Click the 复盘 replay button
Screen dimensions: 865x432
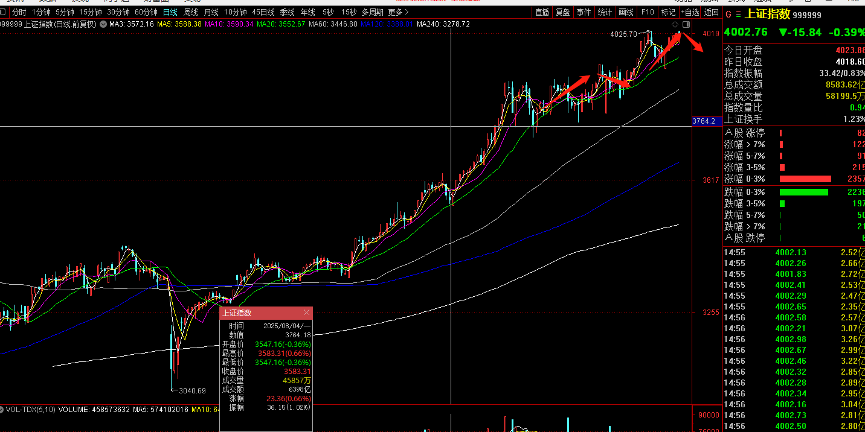click(x=562, y=12)
